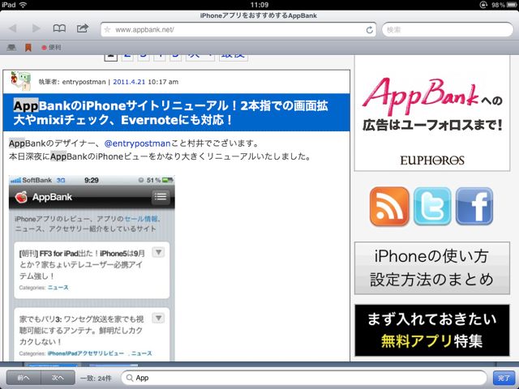Go to previous match with 前へ

24,378
